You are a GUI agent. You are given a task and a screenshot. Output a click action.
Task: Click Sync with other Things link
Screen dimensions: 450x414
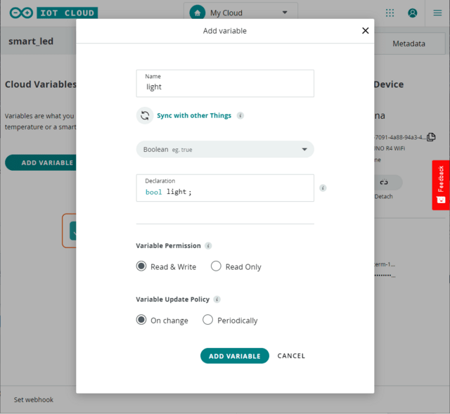coord(194,116)
